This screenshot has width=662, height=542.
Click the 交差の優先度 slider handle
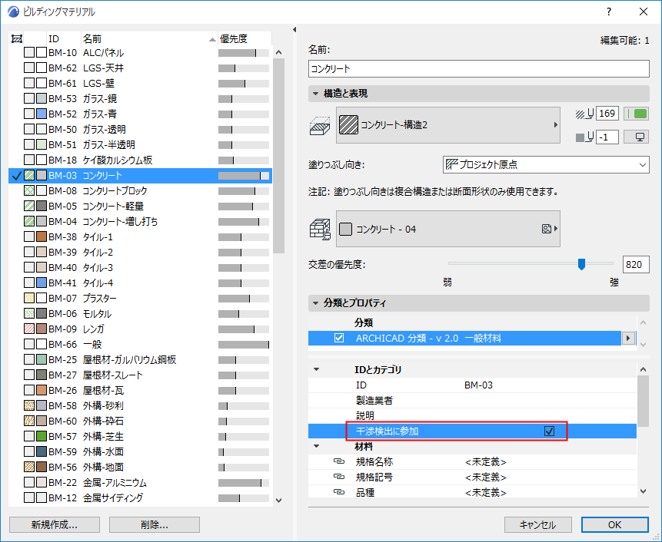581,264
